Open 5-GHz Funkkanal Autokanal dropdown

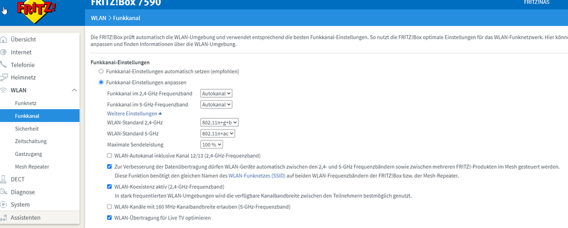216,104
